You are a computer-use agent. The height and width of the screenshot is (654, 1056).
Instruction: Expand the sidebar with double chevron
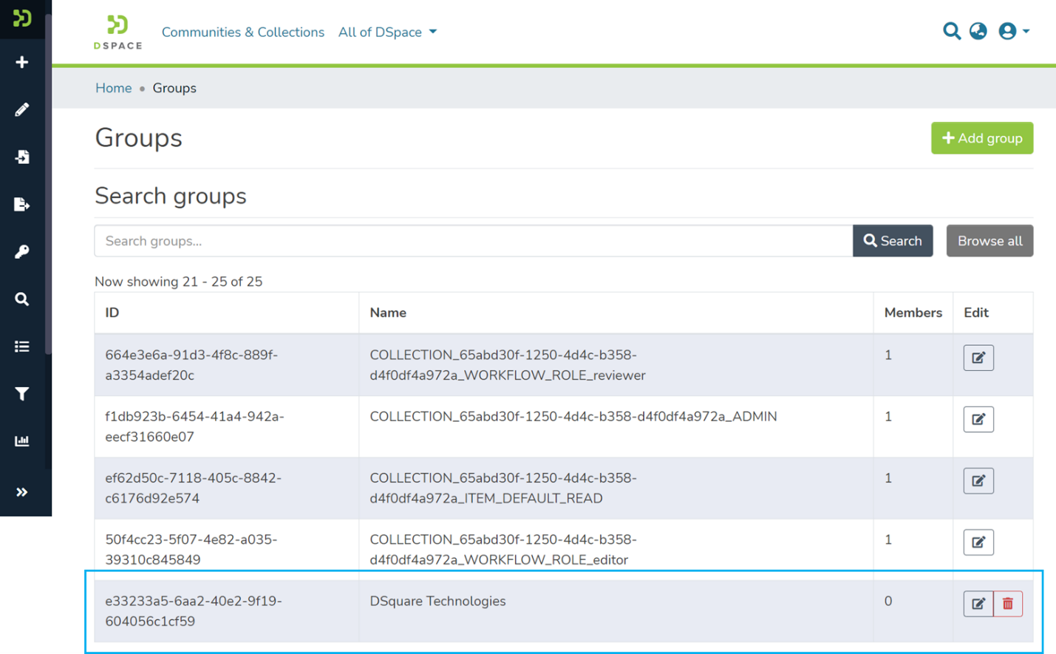pyautogui.click(x=22, y=492)
